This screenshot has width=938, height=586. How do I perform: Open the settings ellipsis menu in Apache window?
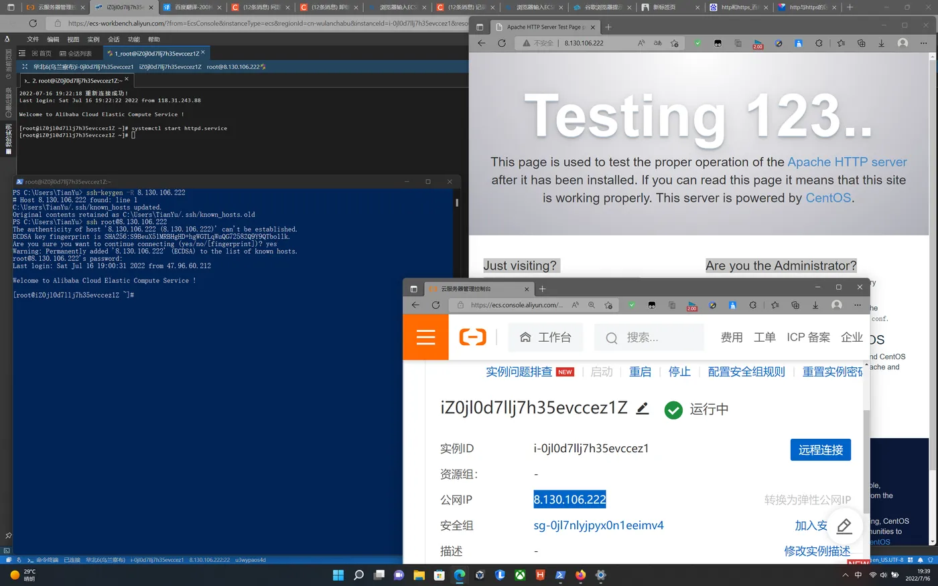[x=923, y=43]
